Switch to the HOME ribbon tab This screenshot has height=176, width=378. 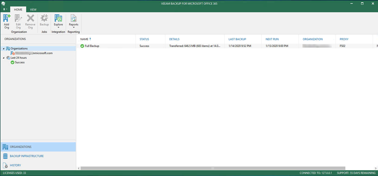(x=18, y=10)
